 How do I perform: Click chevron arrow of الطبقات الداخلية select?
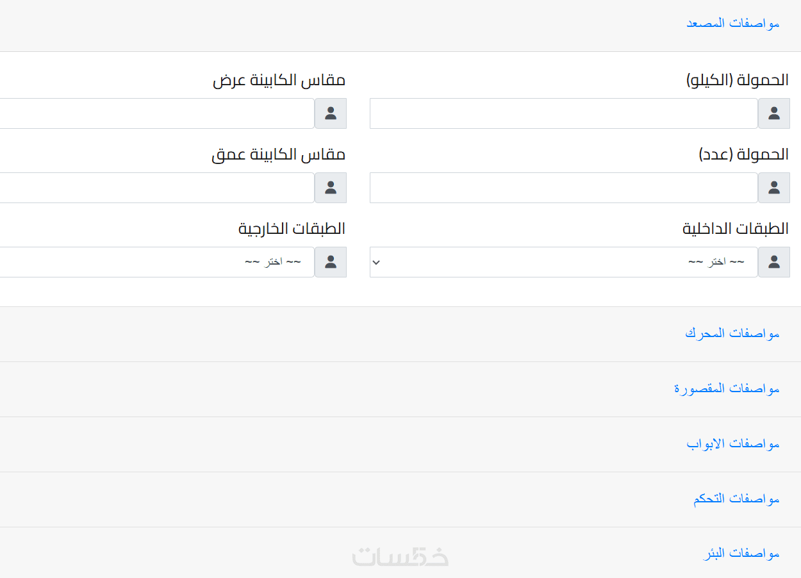click(x=377, y=262)
